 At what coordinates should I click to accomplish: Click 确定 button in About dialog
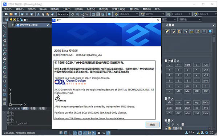pyautogui.click(x=153, y=125)
